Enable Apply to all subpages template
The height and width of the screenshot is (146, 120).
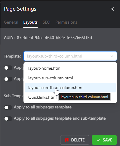(8, 108)
